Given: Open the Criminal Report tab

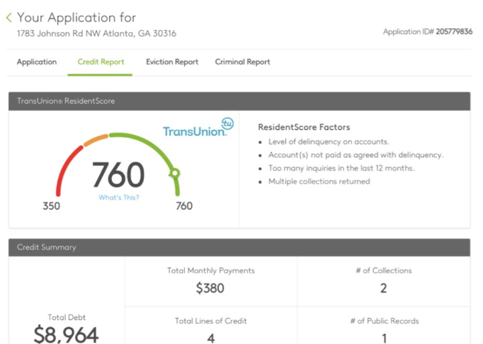Looking at the screenshot, I should coord(243,62).
